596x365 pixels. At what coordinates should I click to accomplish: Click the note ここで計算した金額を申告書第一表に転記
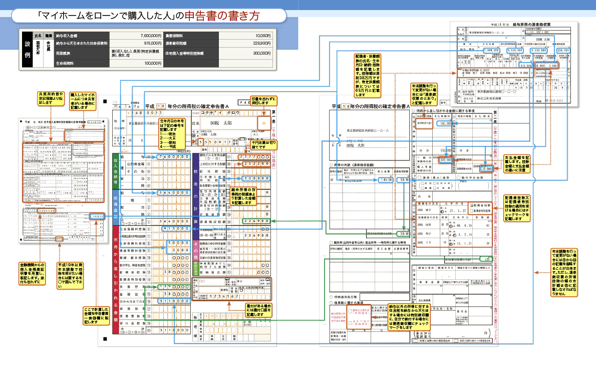pyautogui.click(x=97, y=316)
